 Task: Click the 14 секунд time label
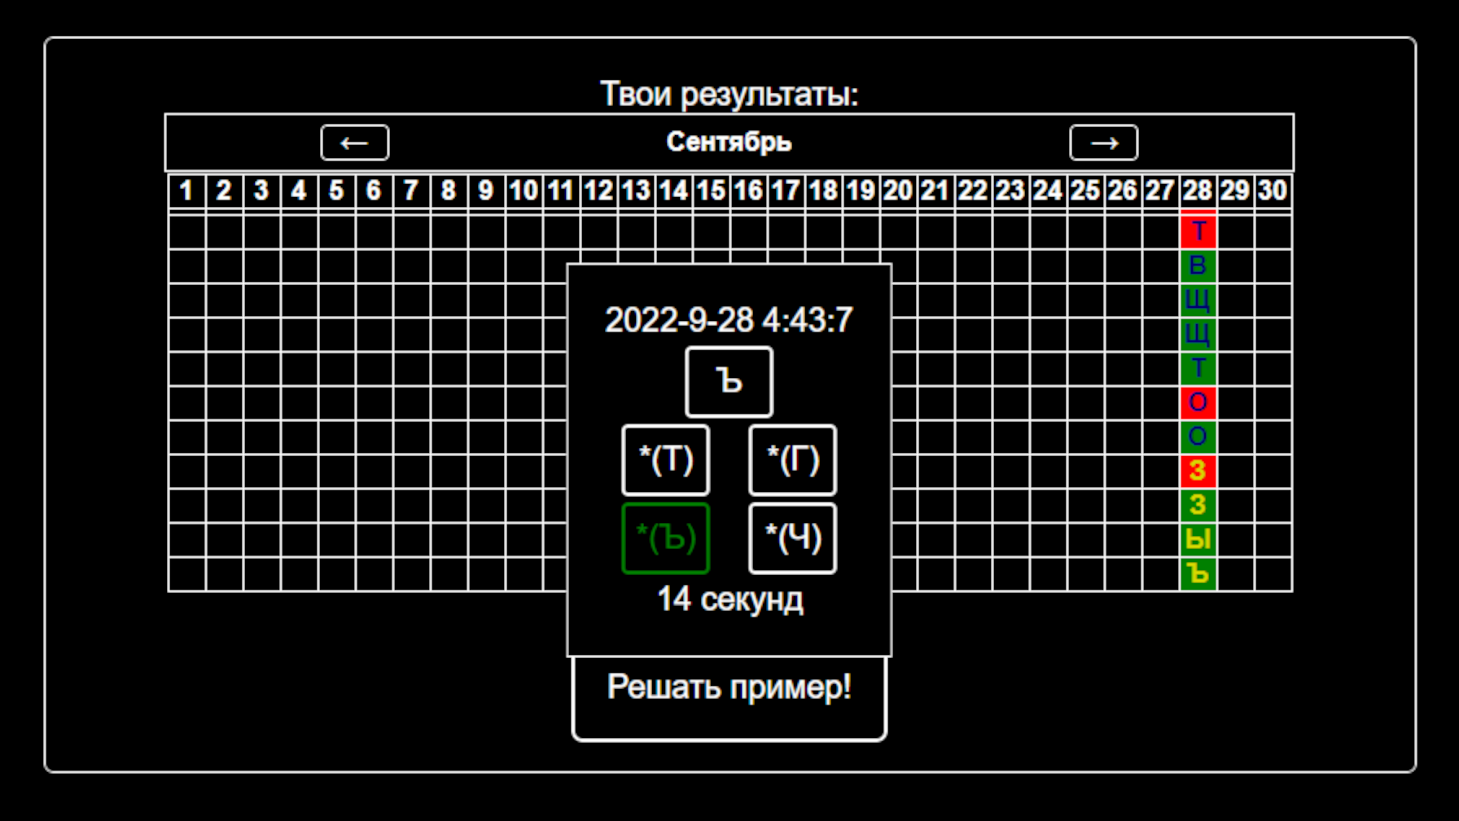[x=729, y=600]
